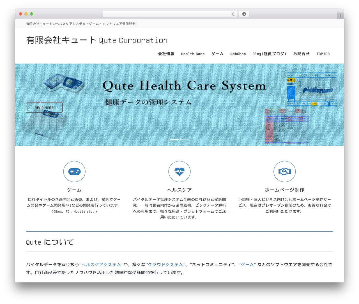359x304 pixels.
Task: Click the game controller icon
Action: [74, 172]
